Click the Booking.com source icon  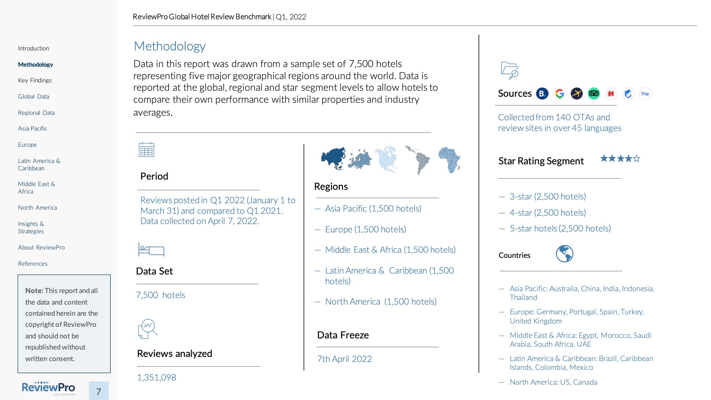click(542, 94)
